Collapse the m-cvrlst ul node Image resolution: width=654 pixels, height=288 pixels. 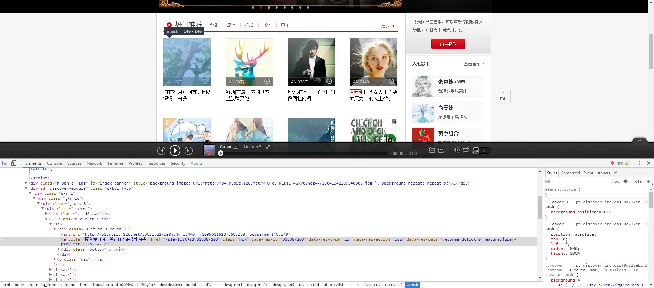(46, 219)
